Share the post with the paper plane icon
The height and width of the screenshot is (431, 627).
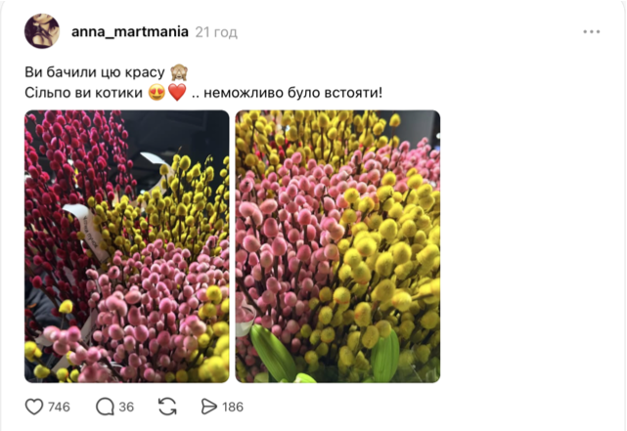point(208,407)
